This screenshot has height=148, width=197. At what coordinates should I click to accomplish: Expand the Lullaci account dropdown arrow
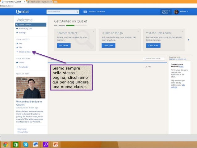tap(188, 11)
